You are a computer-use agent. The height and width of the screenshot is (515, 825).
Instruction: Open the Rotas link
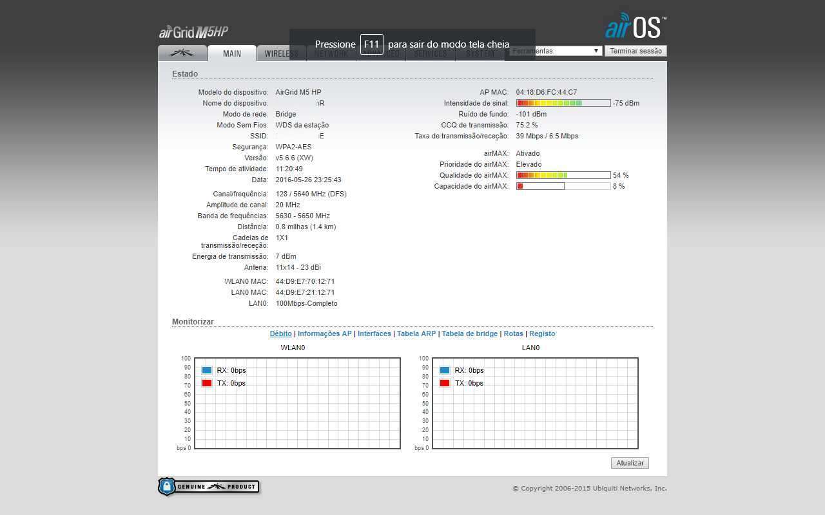[514, 333]
